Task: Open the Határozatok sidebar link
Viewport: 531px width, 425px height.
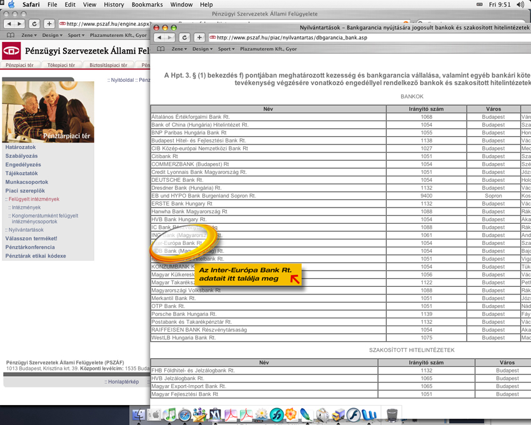Action: coord(21,147)
